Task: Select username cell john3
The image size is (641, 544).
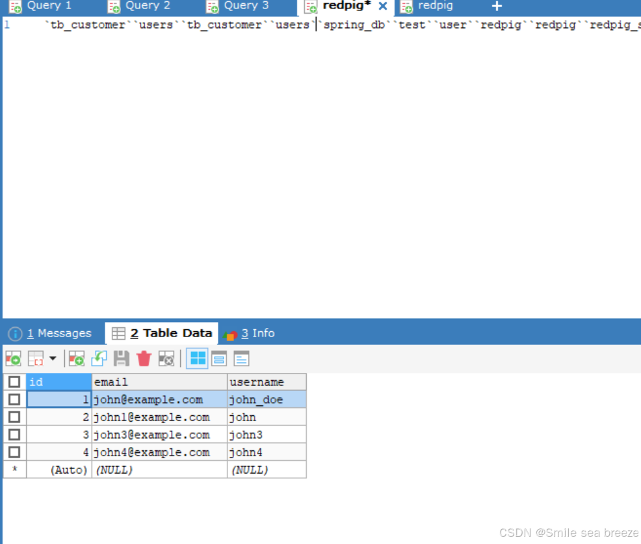Action: point(267,435)
